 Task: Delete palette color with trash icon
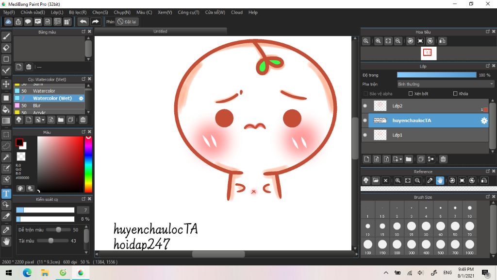point(29,67)
